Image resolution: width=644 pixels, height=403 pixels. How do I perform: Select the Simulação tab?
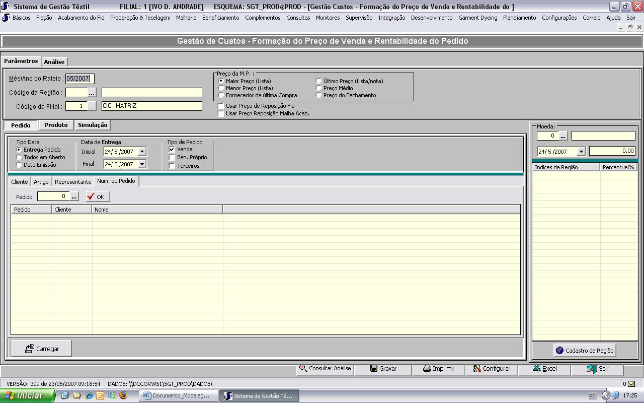[x=93, y=125]
